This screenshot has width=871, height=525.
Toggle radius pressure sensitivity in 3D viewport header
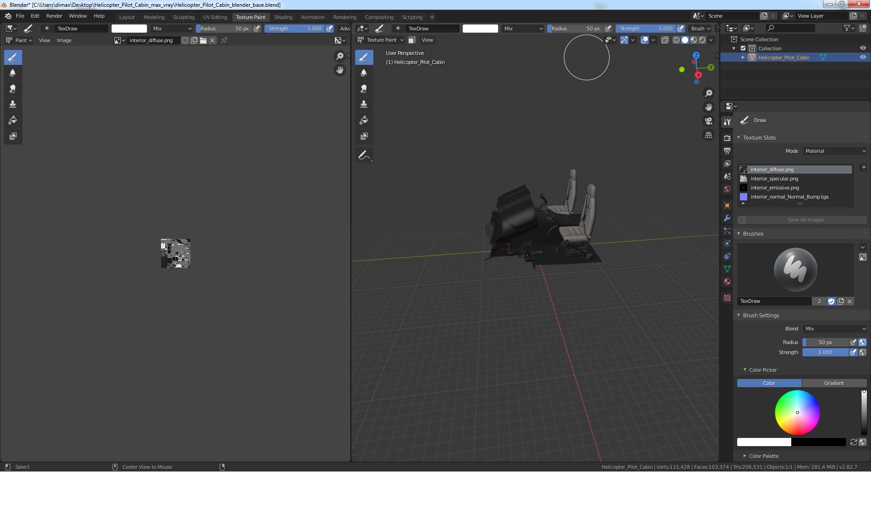coord(608,28)
